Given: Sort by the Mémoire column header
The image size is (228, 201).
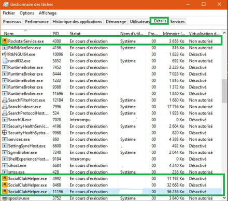Looking at the screenshot, I should [x=174, y=34].
